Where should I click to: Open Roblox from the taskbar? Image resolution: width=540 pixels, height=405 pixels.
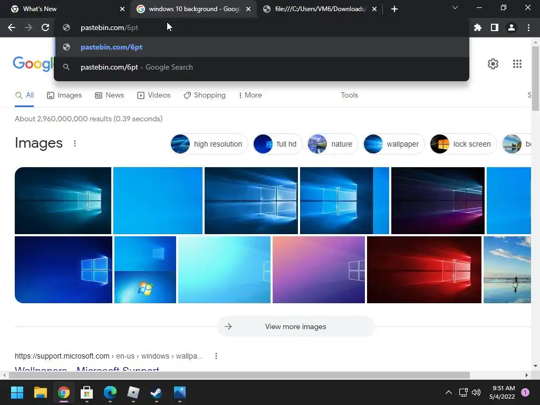(x=133, y=392)
